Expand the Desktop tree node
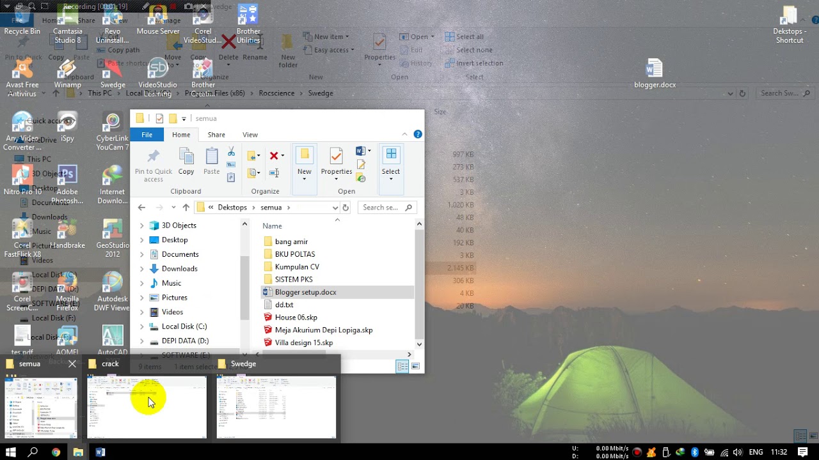Screen dimensions: 819x460 pos(142,240)
